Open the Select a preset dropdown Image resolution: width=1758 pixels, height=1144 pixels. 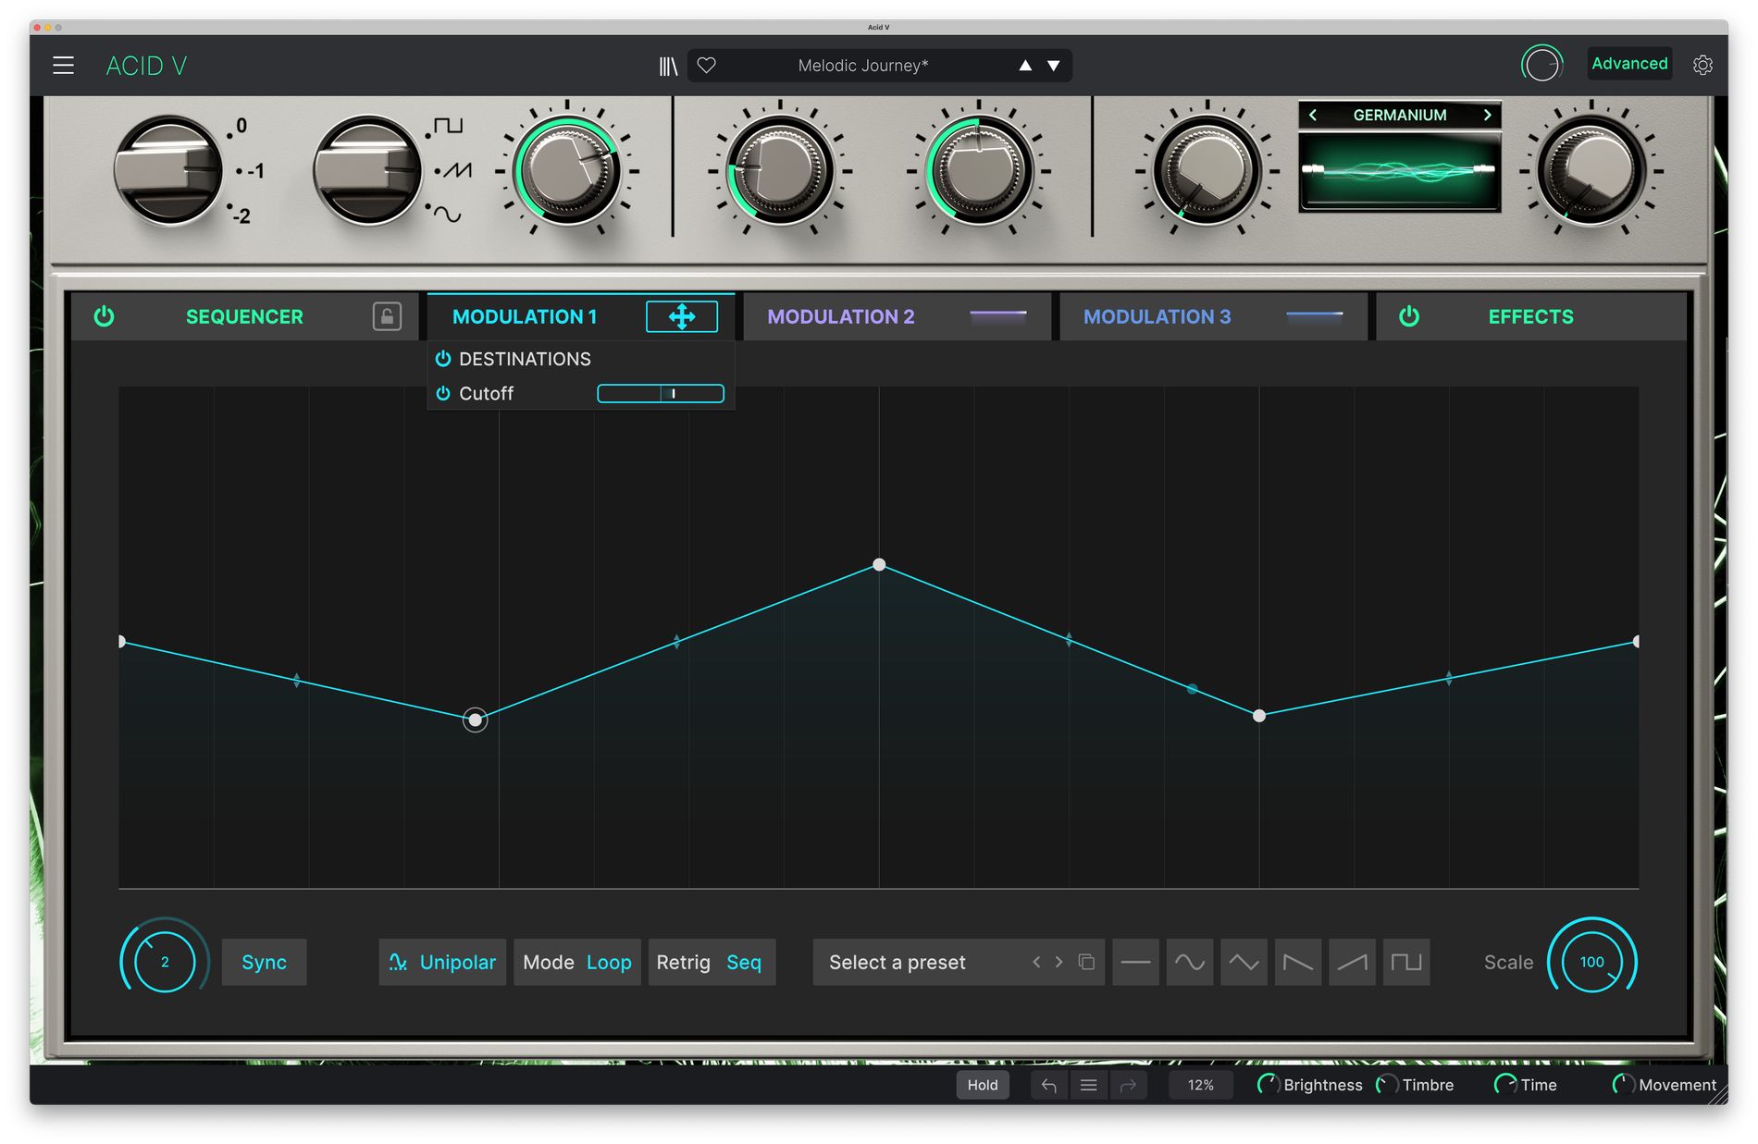(916, 962)
